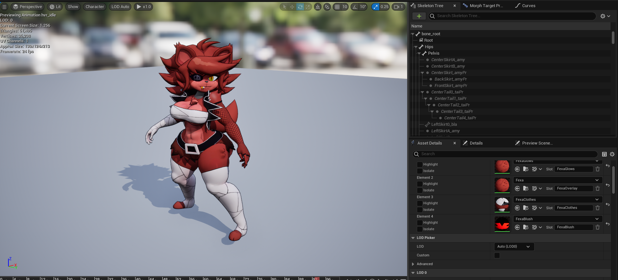Browse to FexaGlows material in Content Browser
The height and width of the screenshot is (280, 618).
click(526, 169)
